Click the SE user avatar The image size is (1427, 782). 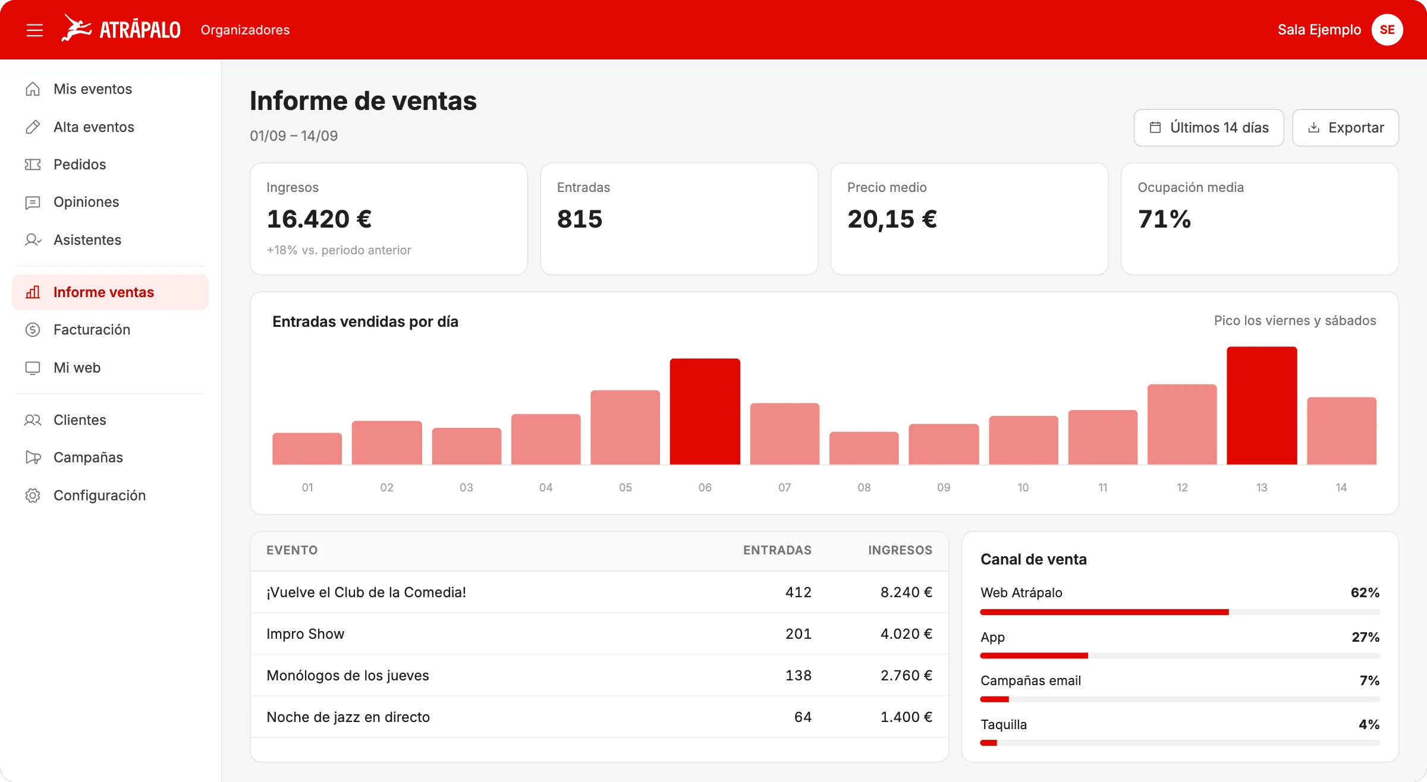[1387, 30]
